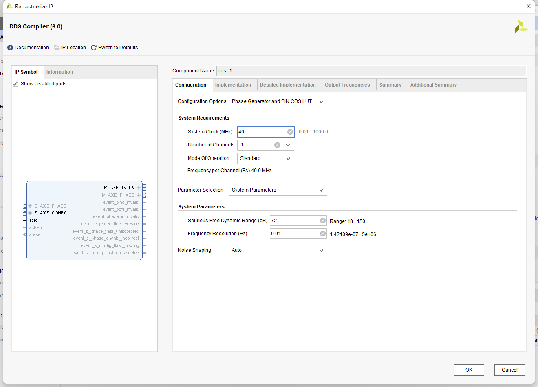Click the Switch to Defaults refresh icon
The width and height of the screenshot is (538, 387).
[x=94, y=48]
